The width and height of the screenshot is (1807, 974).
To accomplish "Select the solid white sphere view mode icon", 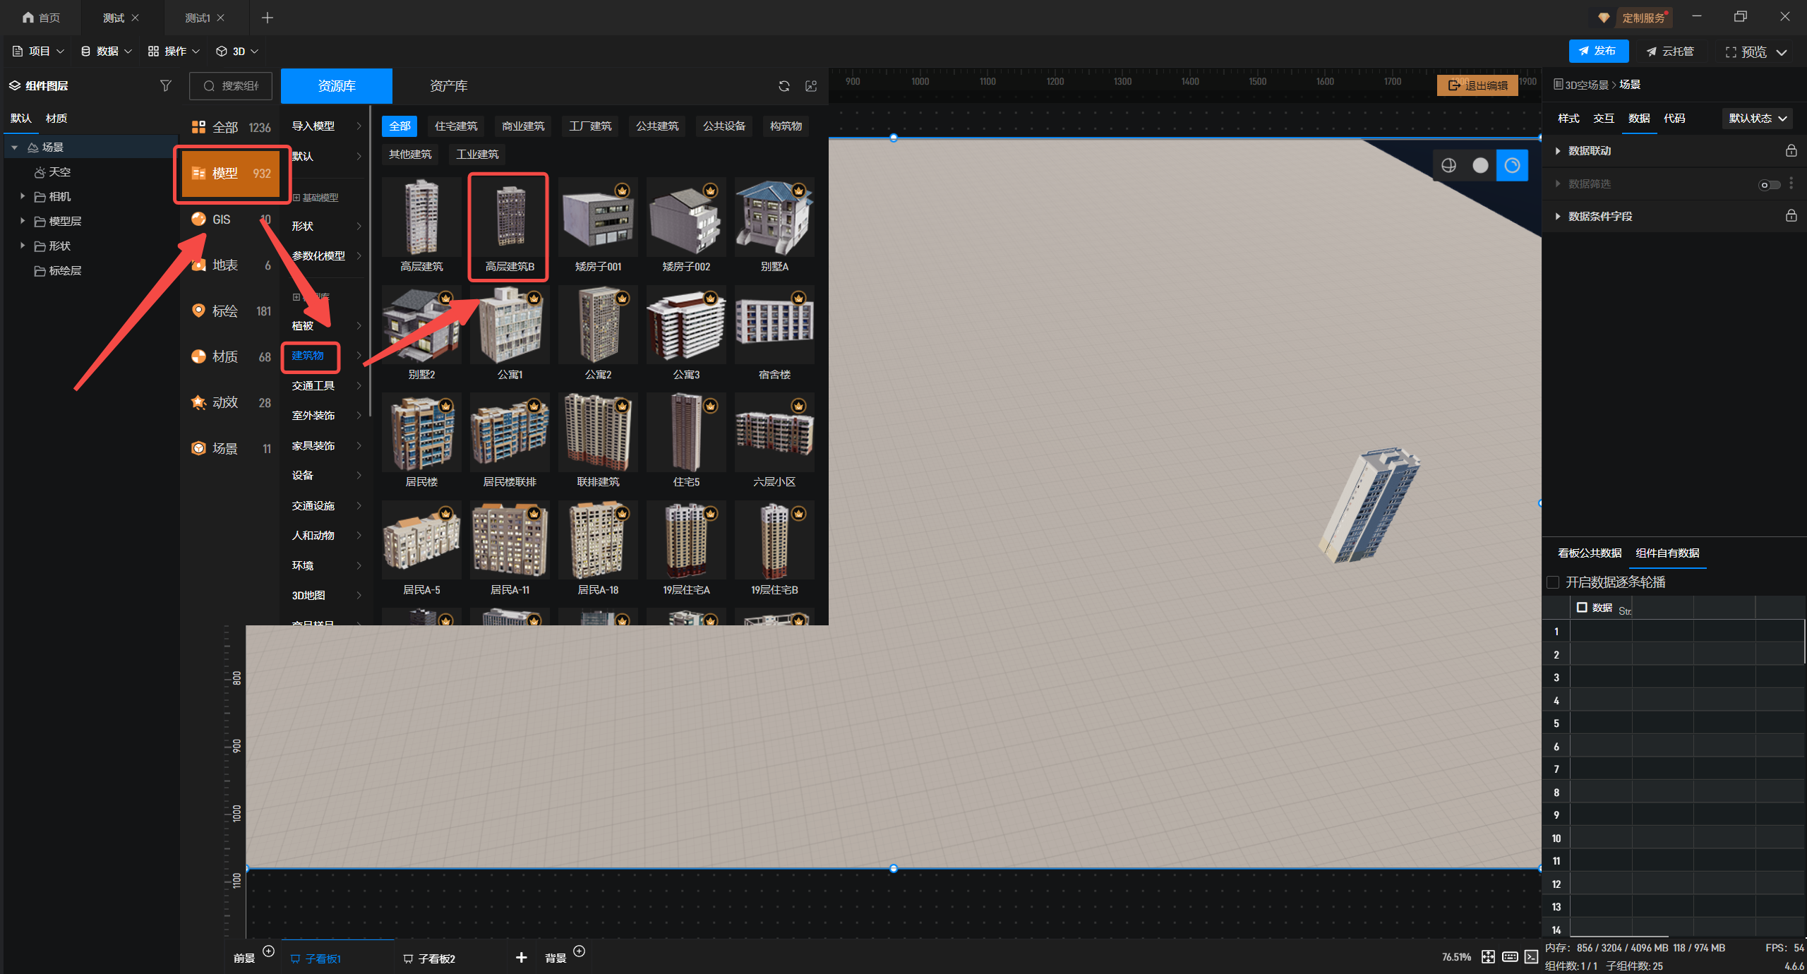I will click(1480, 165).
